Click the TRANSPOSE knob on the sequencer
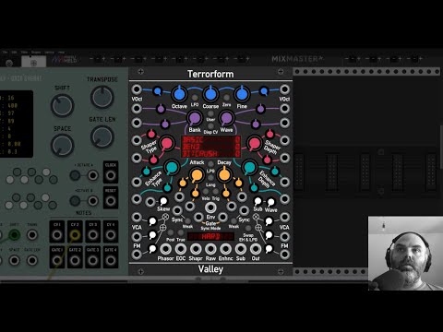Image resolution: width=443 pixels, height=332 pixels. [102, 97]
